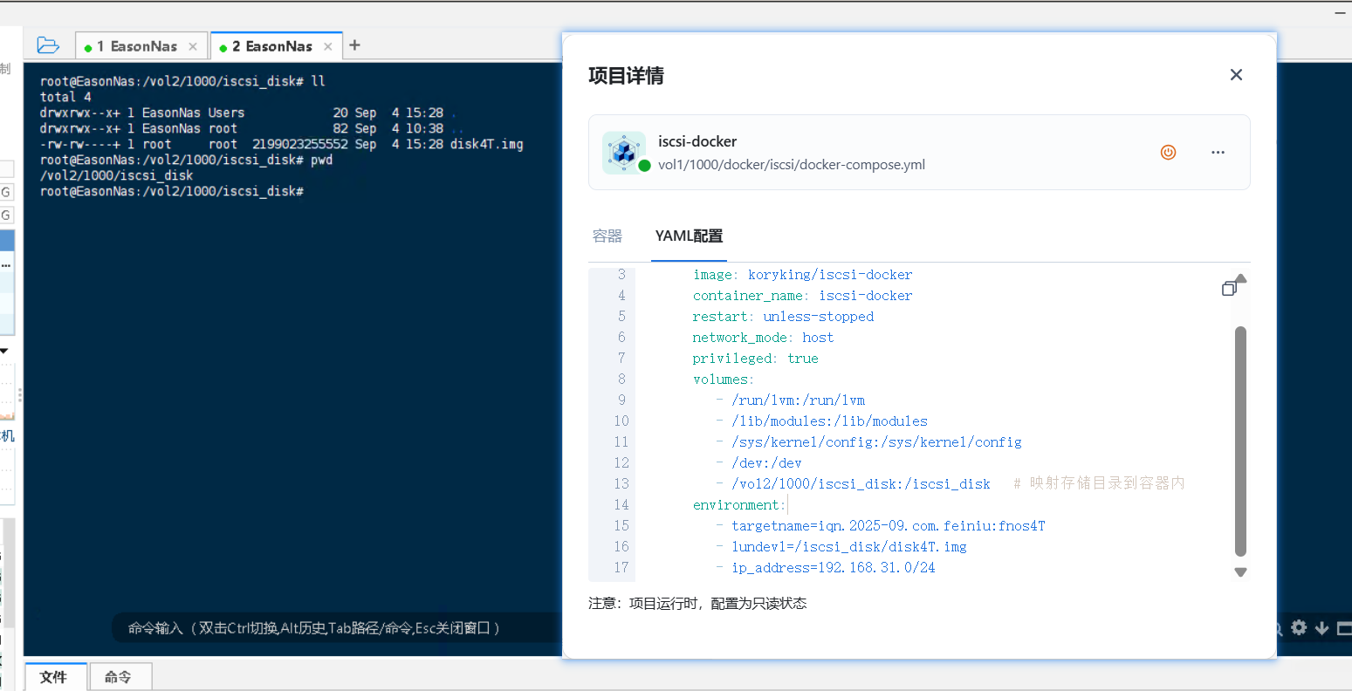Click the disk4T.img filename in terminal output
The height and width of the screenshot is (691, 1352).
(x=487, y=144)
